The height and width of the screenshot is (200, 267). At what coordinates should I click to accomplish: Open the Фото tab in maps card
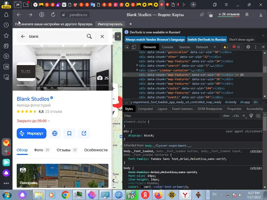point(41,150)
